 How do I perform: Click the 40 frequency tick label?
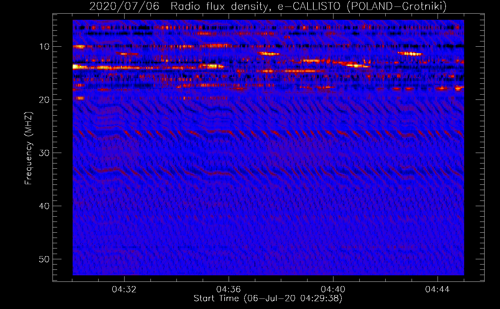(44, 206)
